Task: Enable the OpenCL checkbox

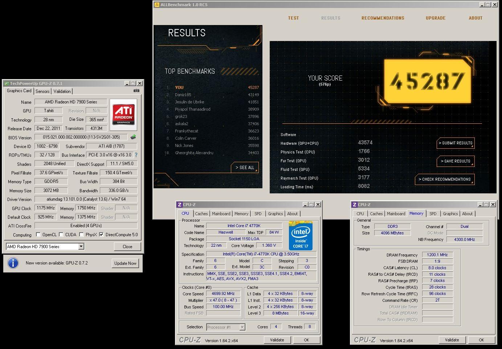Action: pos(38,235)
